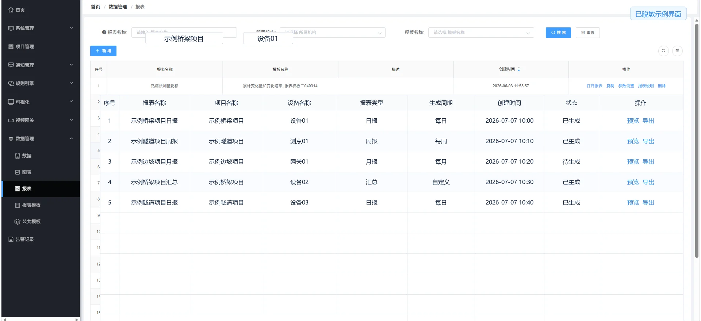The height and width of the screenshot is (321, 701).
Task: Click the 重置 button
Action: (587, 33)
